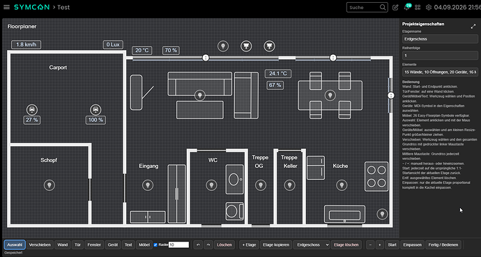Redo the last action
Screen dimensions: 481x257
point(208,244)
